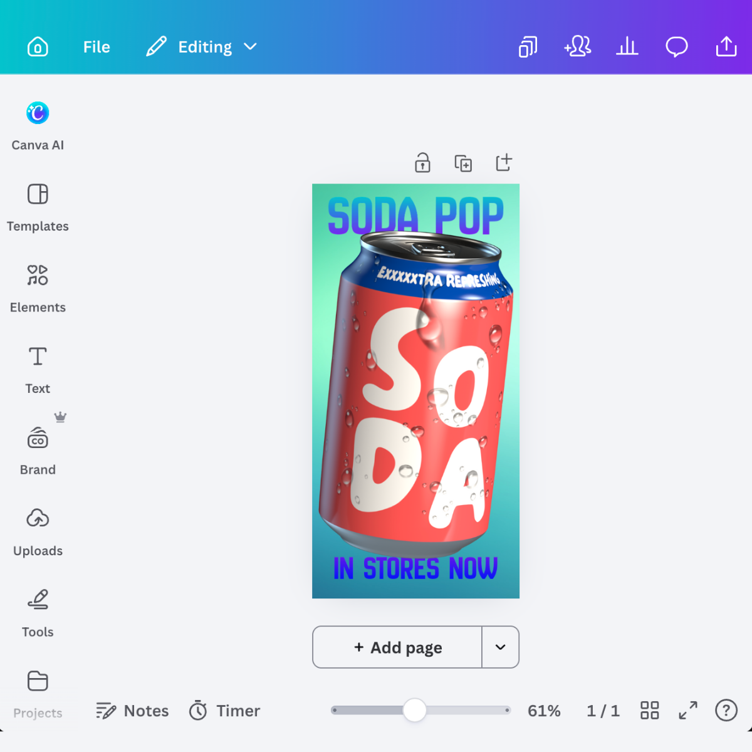This screenshot has height=752, width=752.
Task: Select the Text tool in sidebar
Action: [x=38, y=370]
